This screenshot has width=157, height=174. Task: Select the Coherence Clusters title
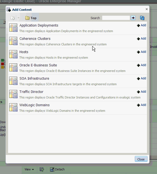pyautogui.click(x=35, y=39)
